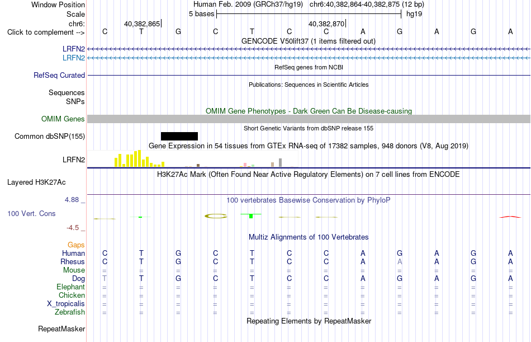The height and width of the screenshot is (342, 531).
Task: Click the '100 Vert. Cons' label
Action: pyautogui.click(x=31, y=213)
